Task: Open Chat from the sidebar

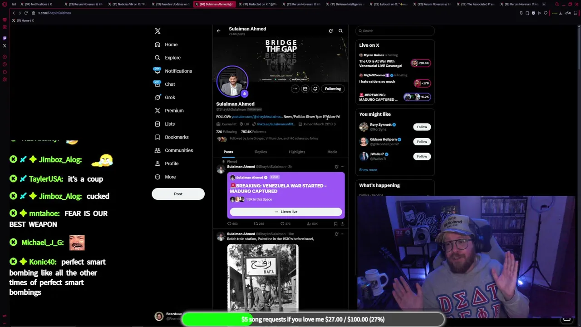Action: click(165, 84)
